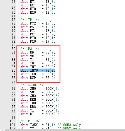Click the highlighted line 'sbit INT0 = P3^2;'
The image size is (125, 131).
coord(38,71)
